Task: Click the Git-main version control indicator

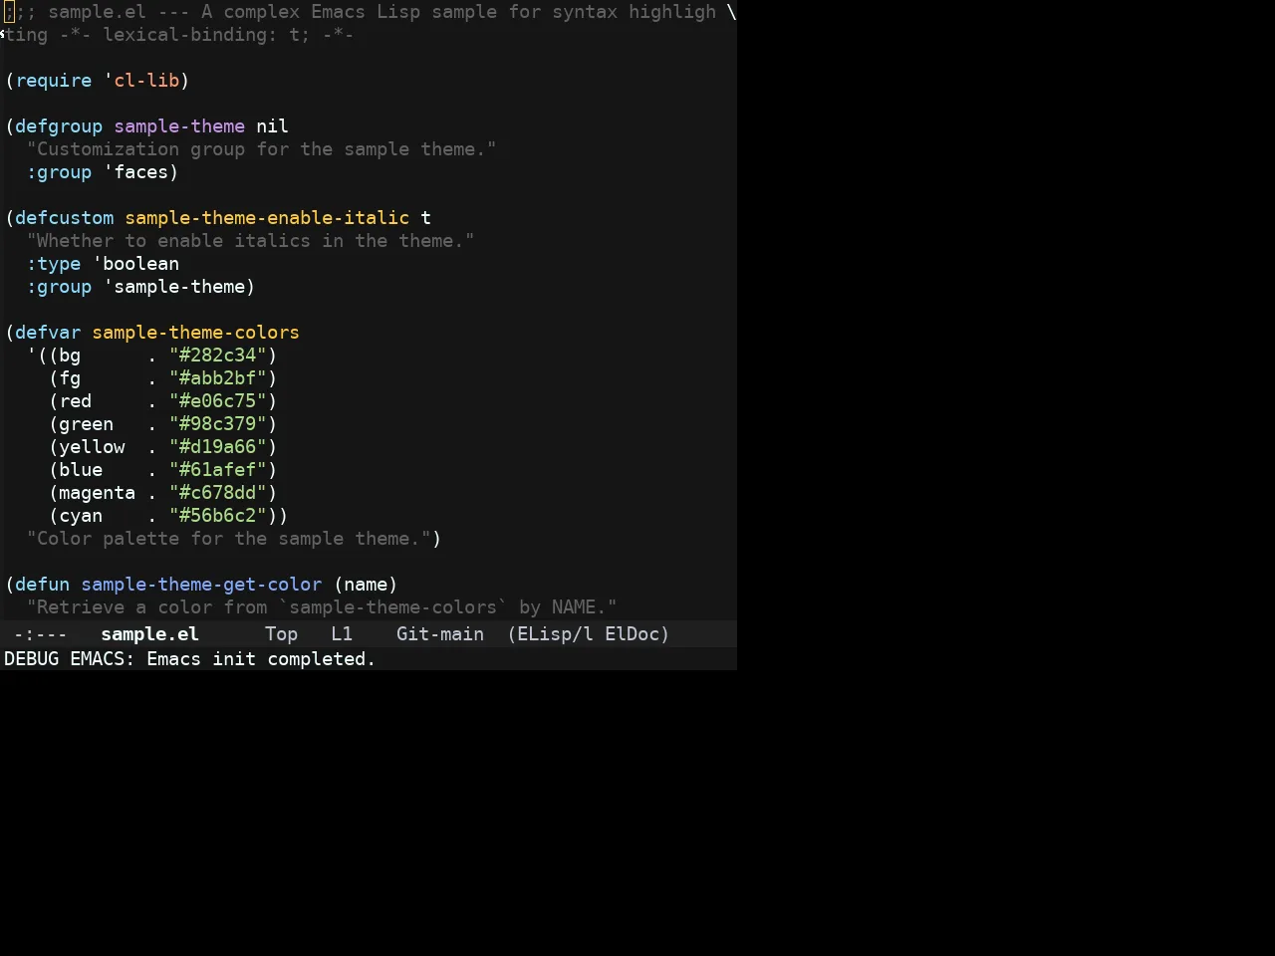Action: 440,634
